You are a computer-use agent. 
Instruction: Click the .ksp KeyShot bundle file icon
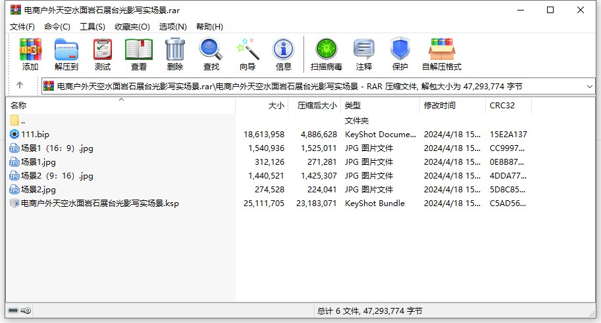pos(14,203)
